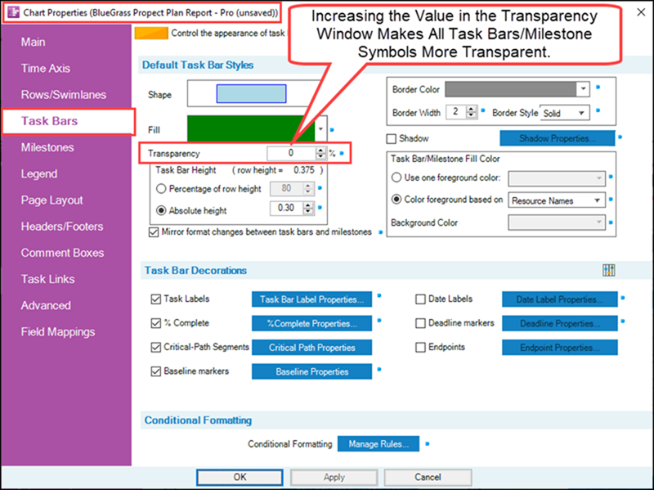Open the Advanced tab
The width and height of the screenshot is (654, 490).
pyautogui.click(x=46, y=305)
